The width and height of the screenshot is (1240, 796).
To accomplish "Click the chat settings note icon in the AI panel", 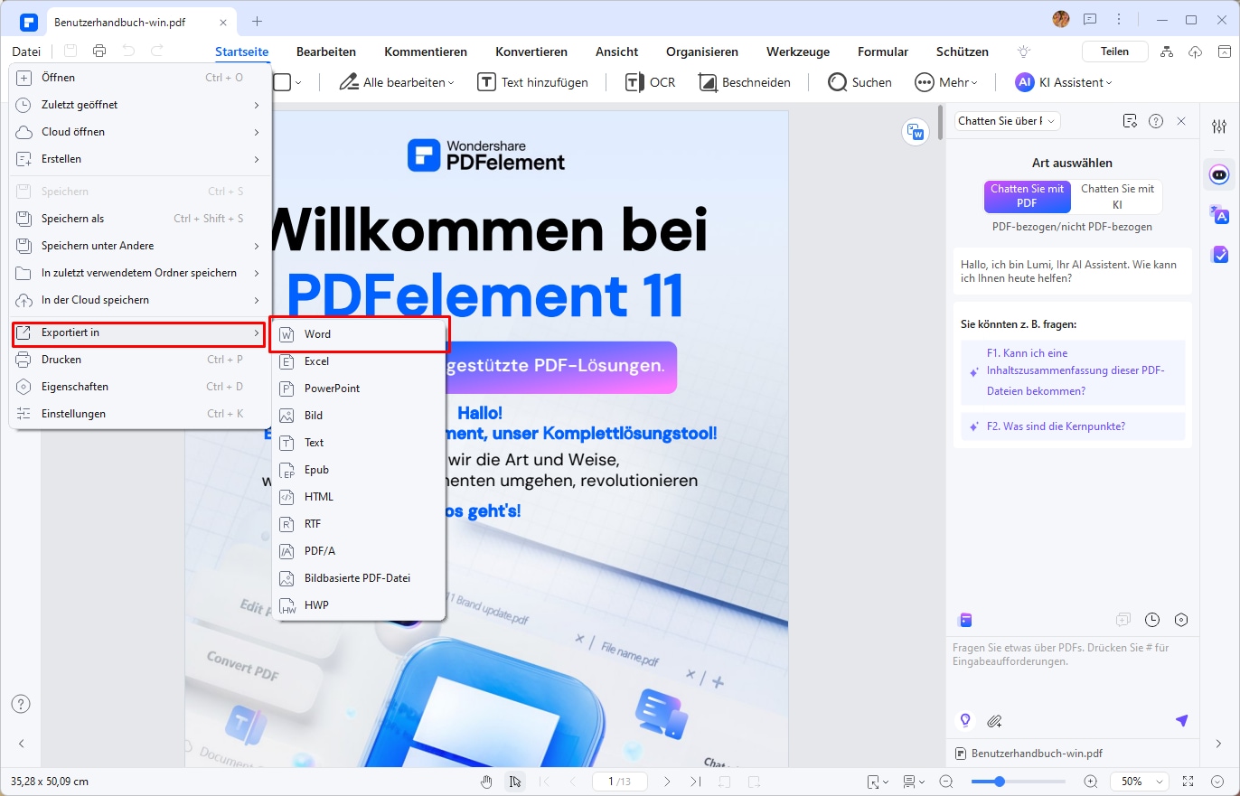I will [x=1130, y=121].
